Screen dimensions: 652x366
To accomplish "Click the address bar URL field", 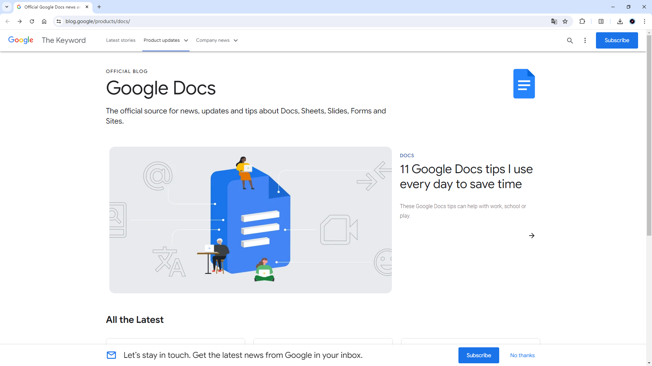I will pyautogui.click(x=306, y=21).
